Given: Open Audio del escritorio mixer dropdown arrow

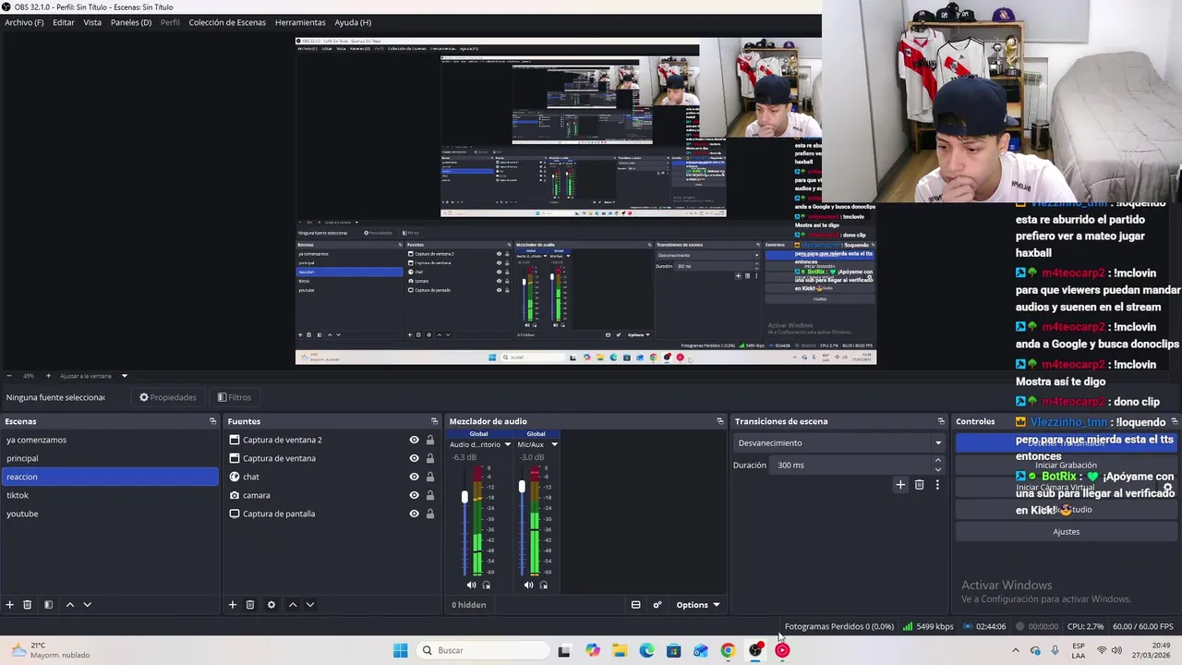Looking at the screenshot, I should click(x=507, y=444).
